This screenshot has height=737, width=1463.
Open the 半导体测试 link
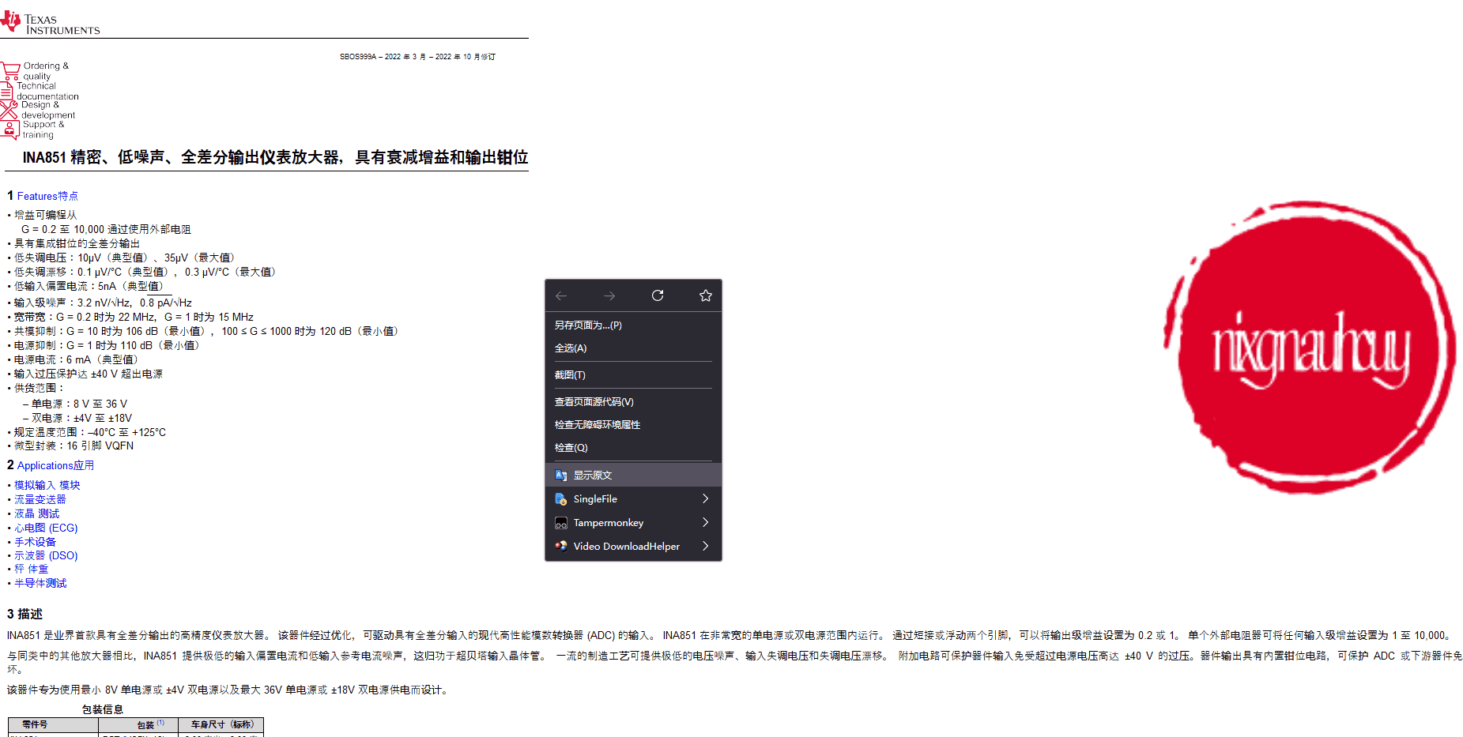[x=40, y=583]
